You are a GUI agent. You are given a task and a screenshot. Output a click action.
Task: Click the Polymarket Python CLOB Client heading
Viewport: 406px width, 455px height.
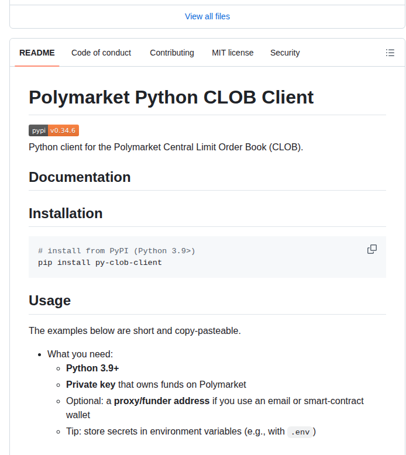(x=171, y=97)
